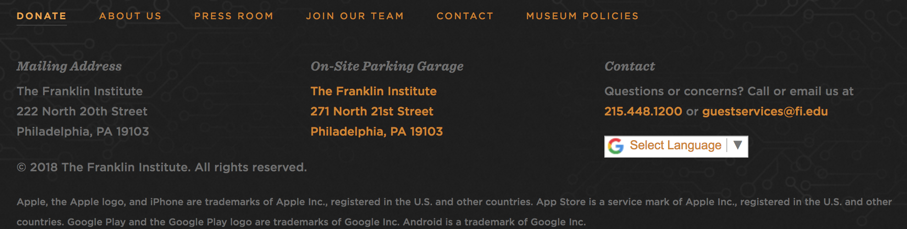Click the Contact section heading

pos(630,66)
